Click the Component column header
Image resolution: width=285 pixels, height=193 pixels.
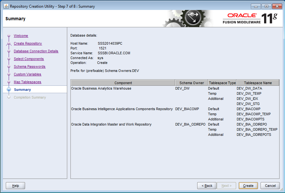(123, 83)
